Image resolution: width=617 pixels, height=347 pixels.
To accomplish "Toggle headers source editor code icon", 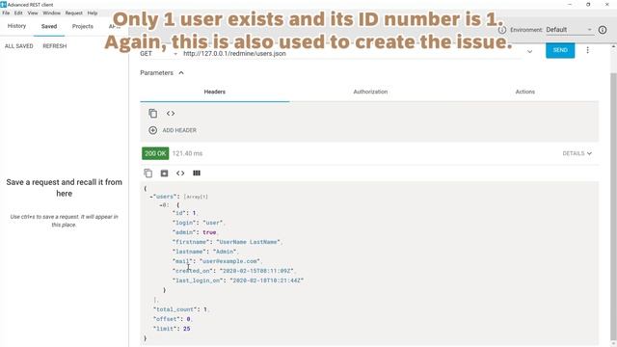I will (x=171, y=114).
